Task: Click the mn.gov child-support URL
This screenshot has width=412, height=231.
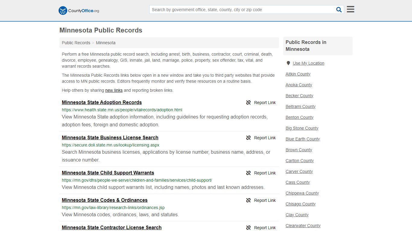Action: [x=137, y=180]
